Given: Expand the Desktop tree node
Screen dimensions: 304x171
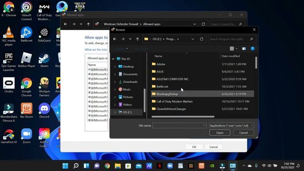Looking at the screenshot, I should click(115, 66).
